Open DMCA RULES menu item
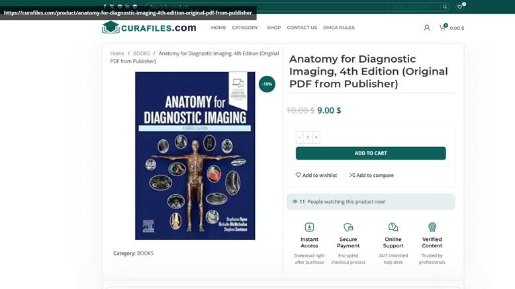The image size is (515, 289). [x=339, y=28]
